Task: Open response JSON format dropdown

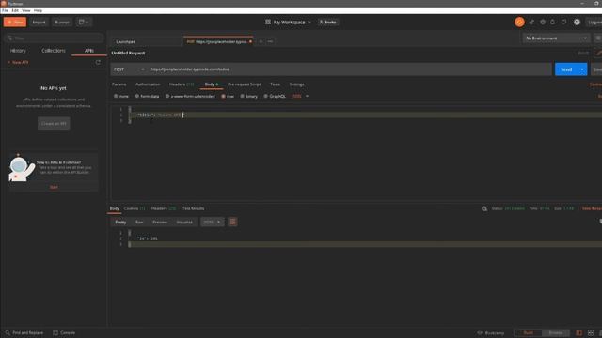Action: (x=212, y=223)
